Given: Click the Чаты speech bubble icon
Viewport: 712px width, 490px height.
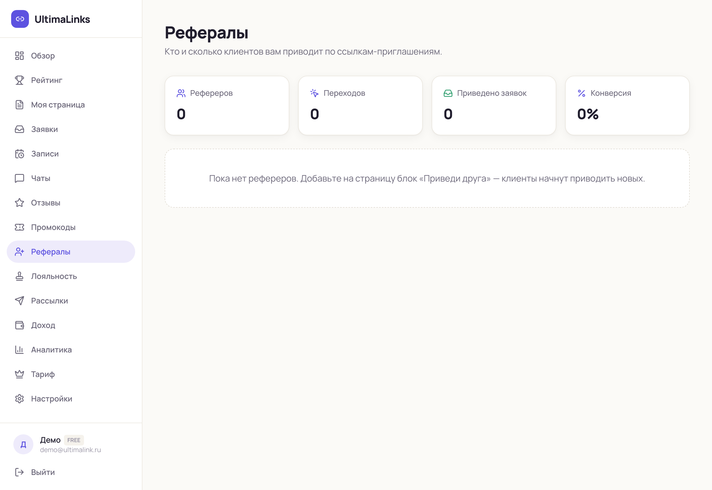Looking at the screenshot, I should point(19,178).
